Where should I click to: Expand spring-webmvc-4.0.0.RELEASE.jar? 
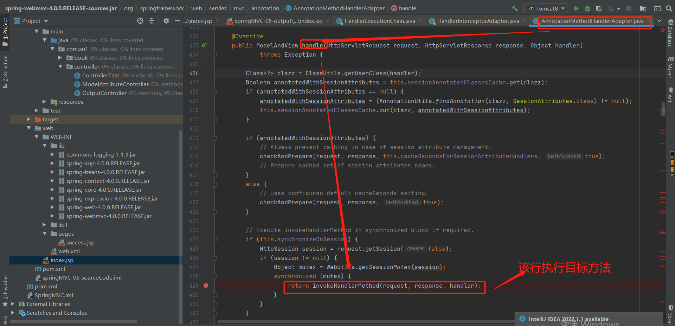(52, 216)
